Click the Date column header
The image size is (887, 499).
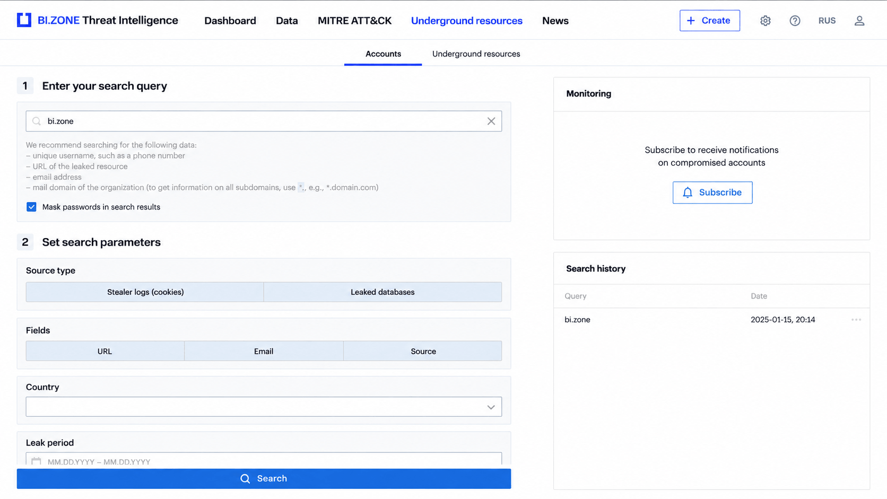pyautogui.click(x=759, y=296)
